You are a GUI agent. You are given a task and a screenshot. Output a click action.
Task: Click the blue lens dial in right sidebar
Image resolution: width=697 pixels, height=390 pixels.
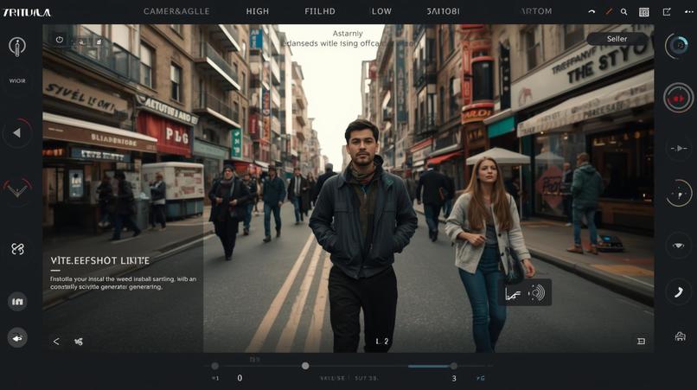coord(678,45)
